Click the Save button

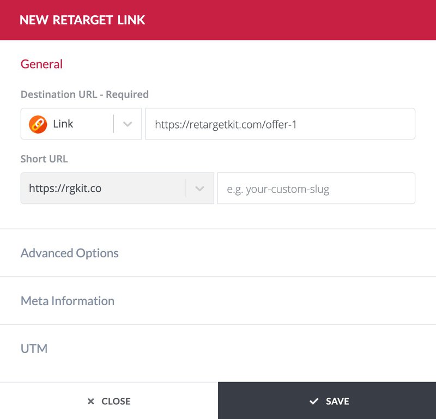[x=327, y=400]
